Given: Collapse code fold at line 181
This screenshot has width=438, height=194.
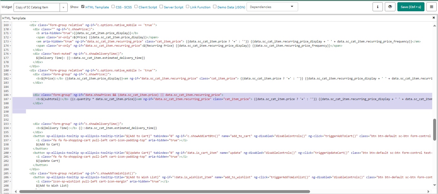Looking at the screenshot, I should [x=11, y=74].
